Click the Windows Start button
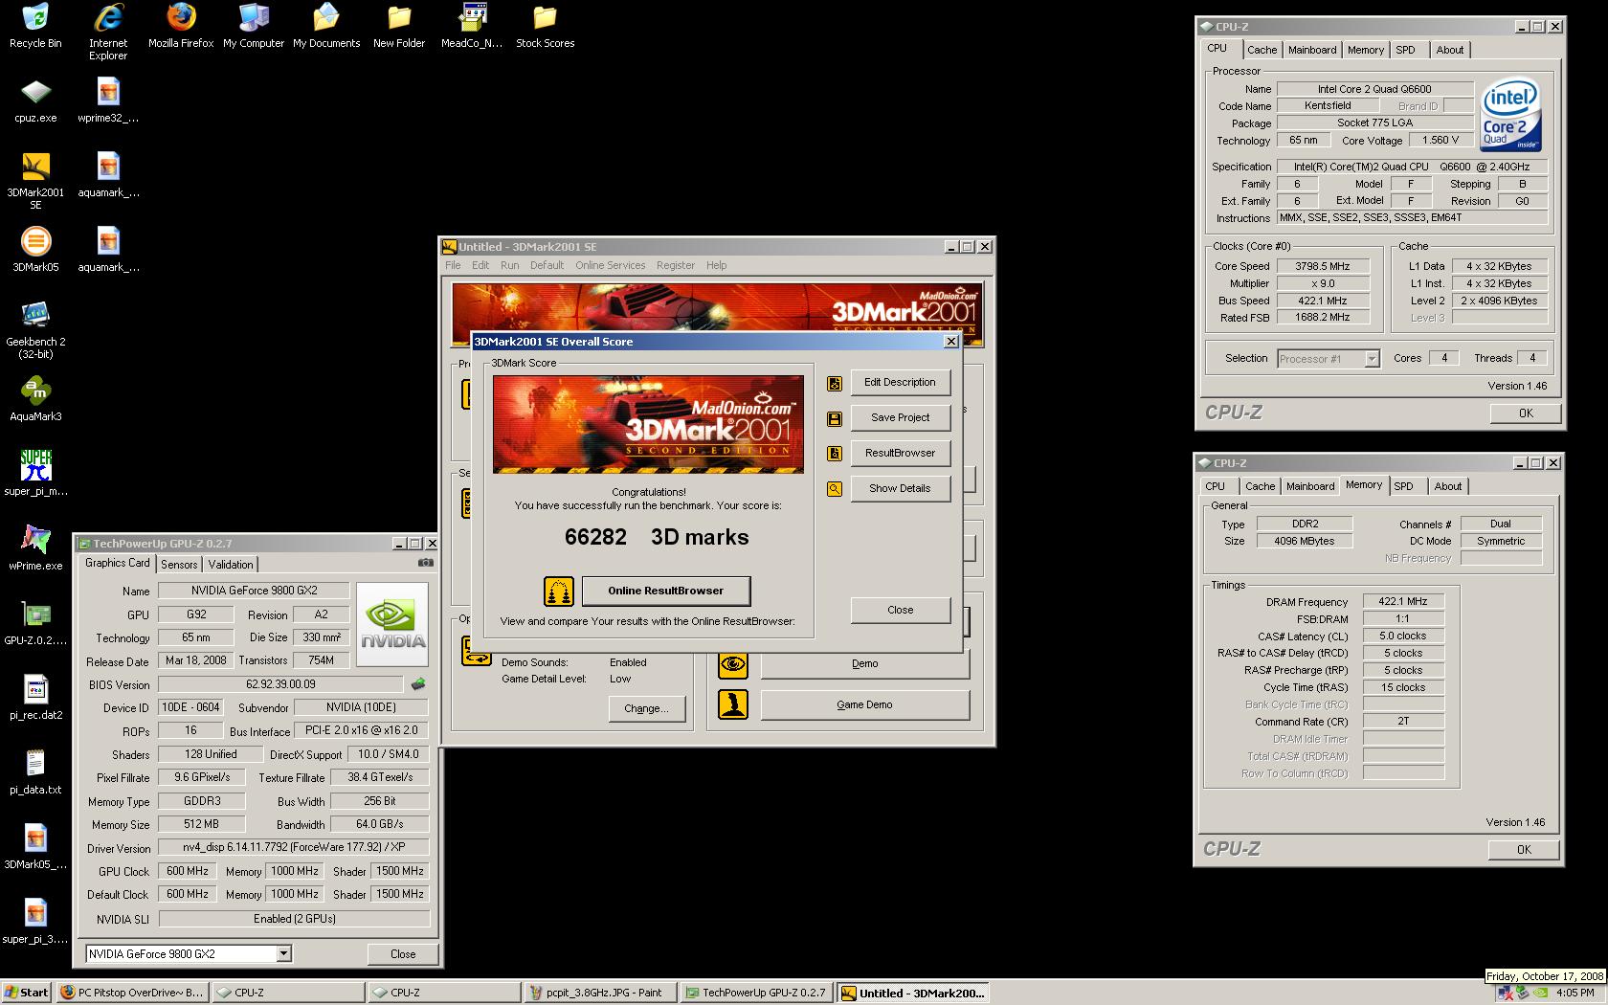Image resolution: width=1608 pixels, height=1005 pixels. tap(27, 993)
